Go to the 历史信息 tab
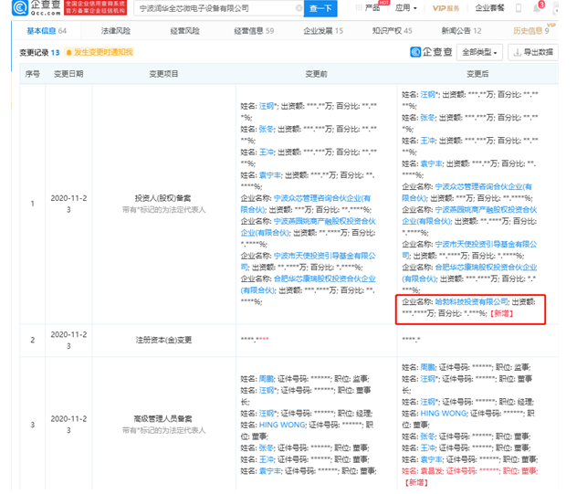The height and width of the screenshot is (494, 587). 554,31
